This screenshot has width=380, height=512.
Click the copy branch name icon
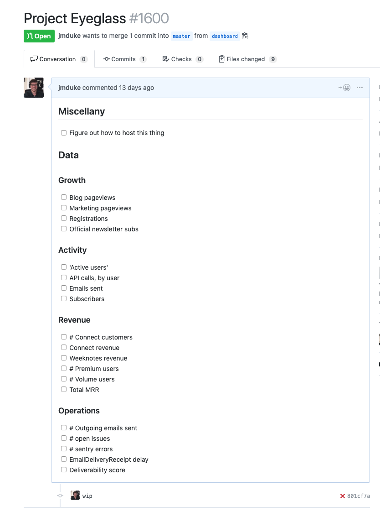click(x=245, y=36)
